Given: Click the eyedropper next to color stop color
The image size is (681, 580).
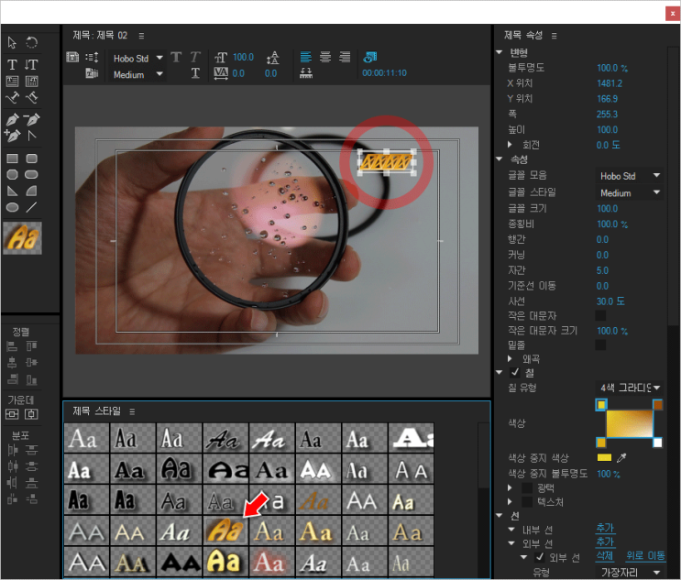Looking at the screenshot, I should (622, 457).
